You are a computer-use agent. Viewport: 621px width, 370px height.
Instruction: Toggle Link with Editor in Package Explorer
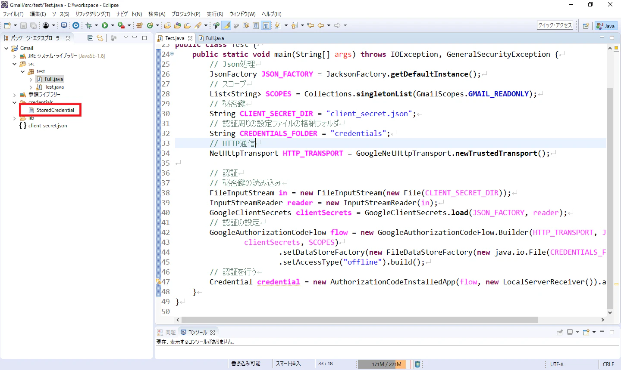pyautogui.click(x=100, y=38)
